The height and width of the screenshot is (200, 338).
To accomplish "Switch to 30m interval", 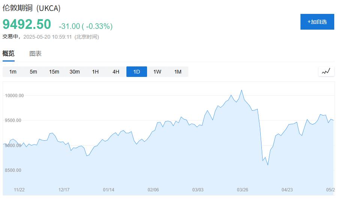I will click(x=75, y=72).
